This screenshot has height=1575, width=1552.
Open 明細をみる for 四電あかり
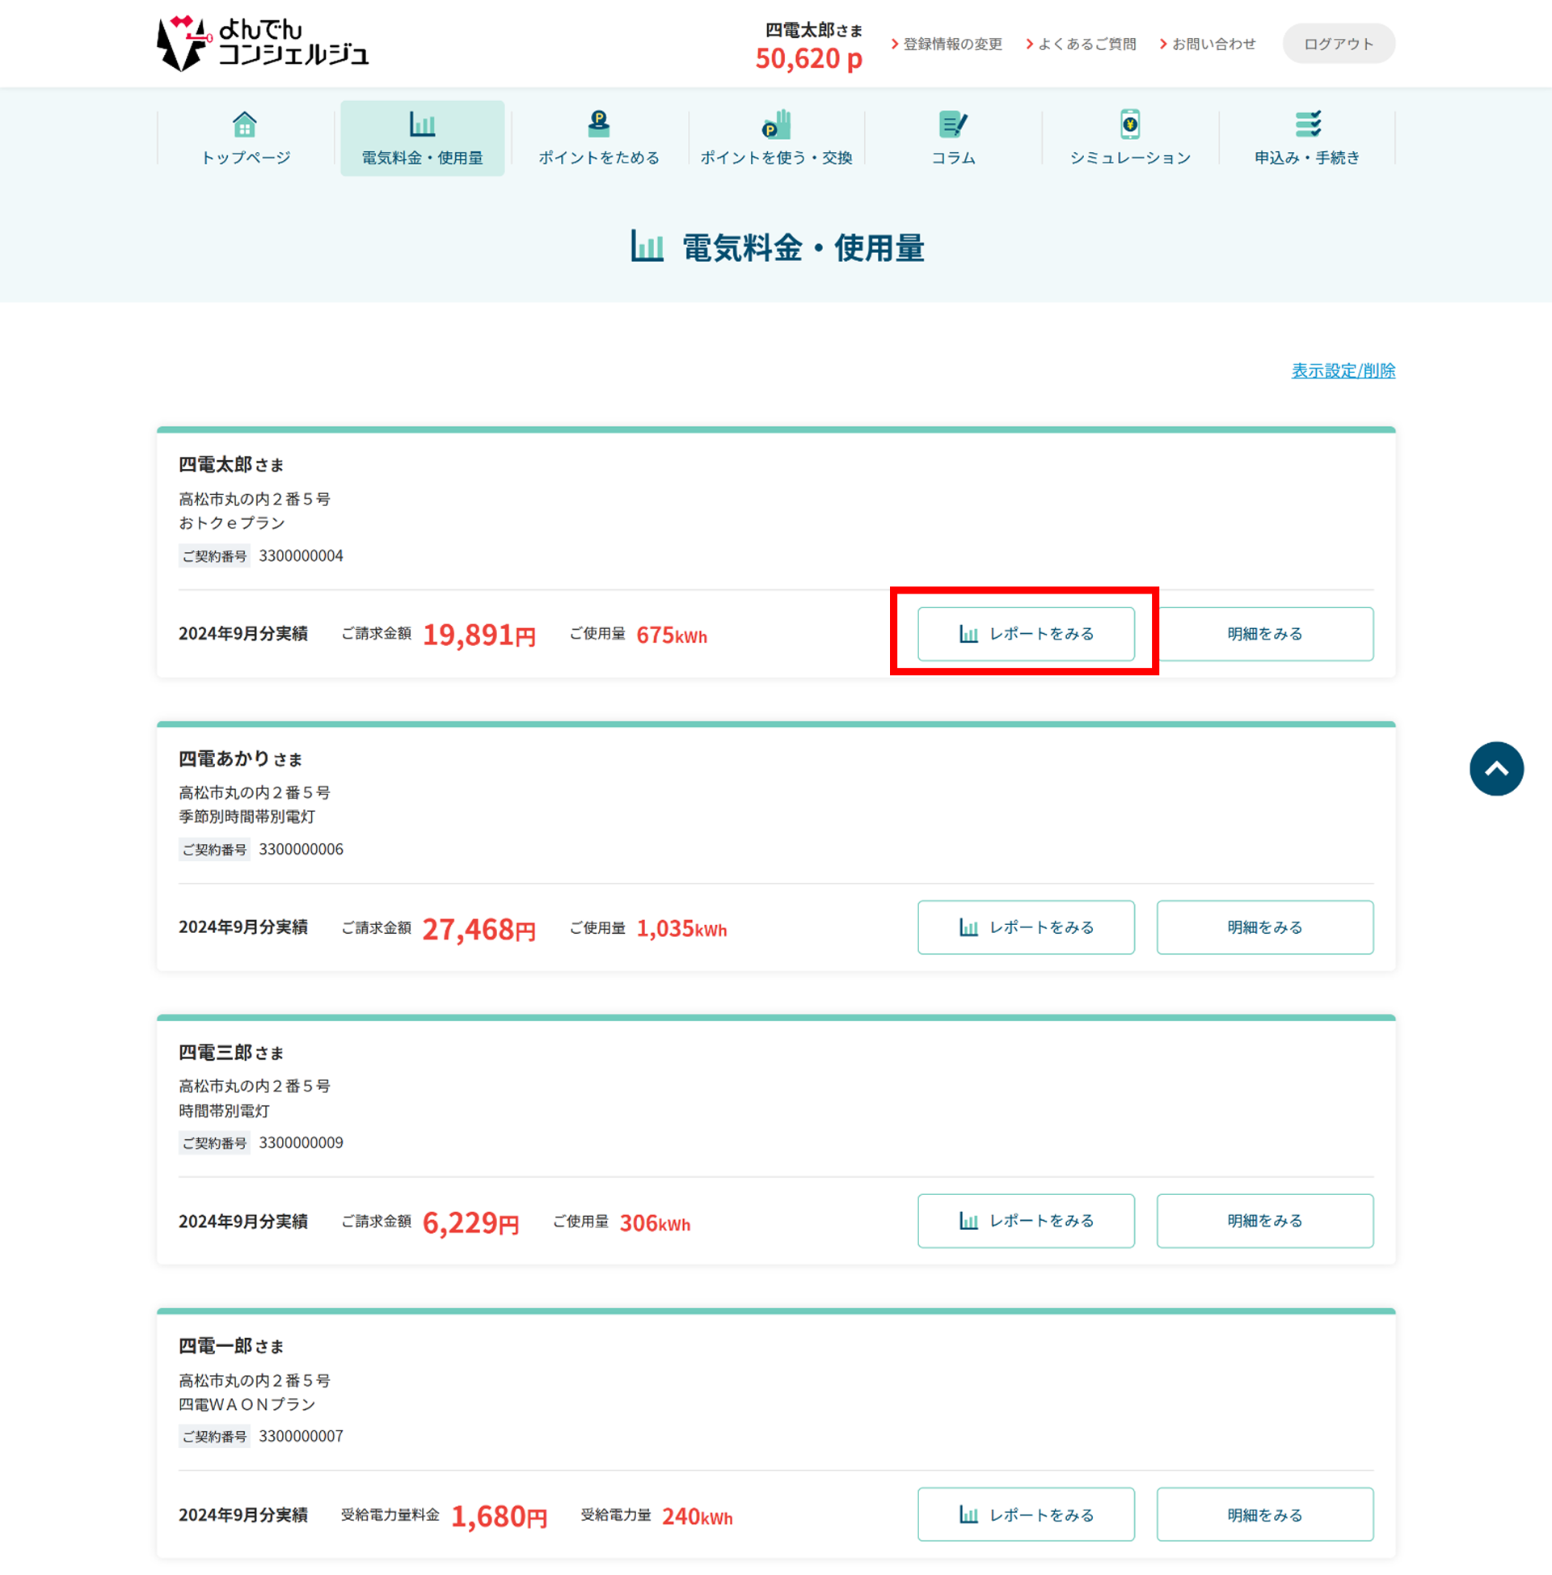[1264, 927]
